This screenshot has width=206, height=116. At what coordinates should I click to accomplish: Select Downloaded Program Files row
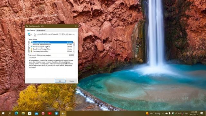point(50,49)
